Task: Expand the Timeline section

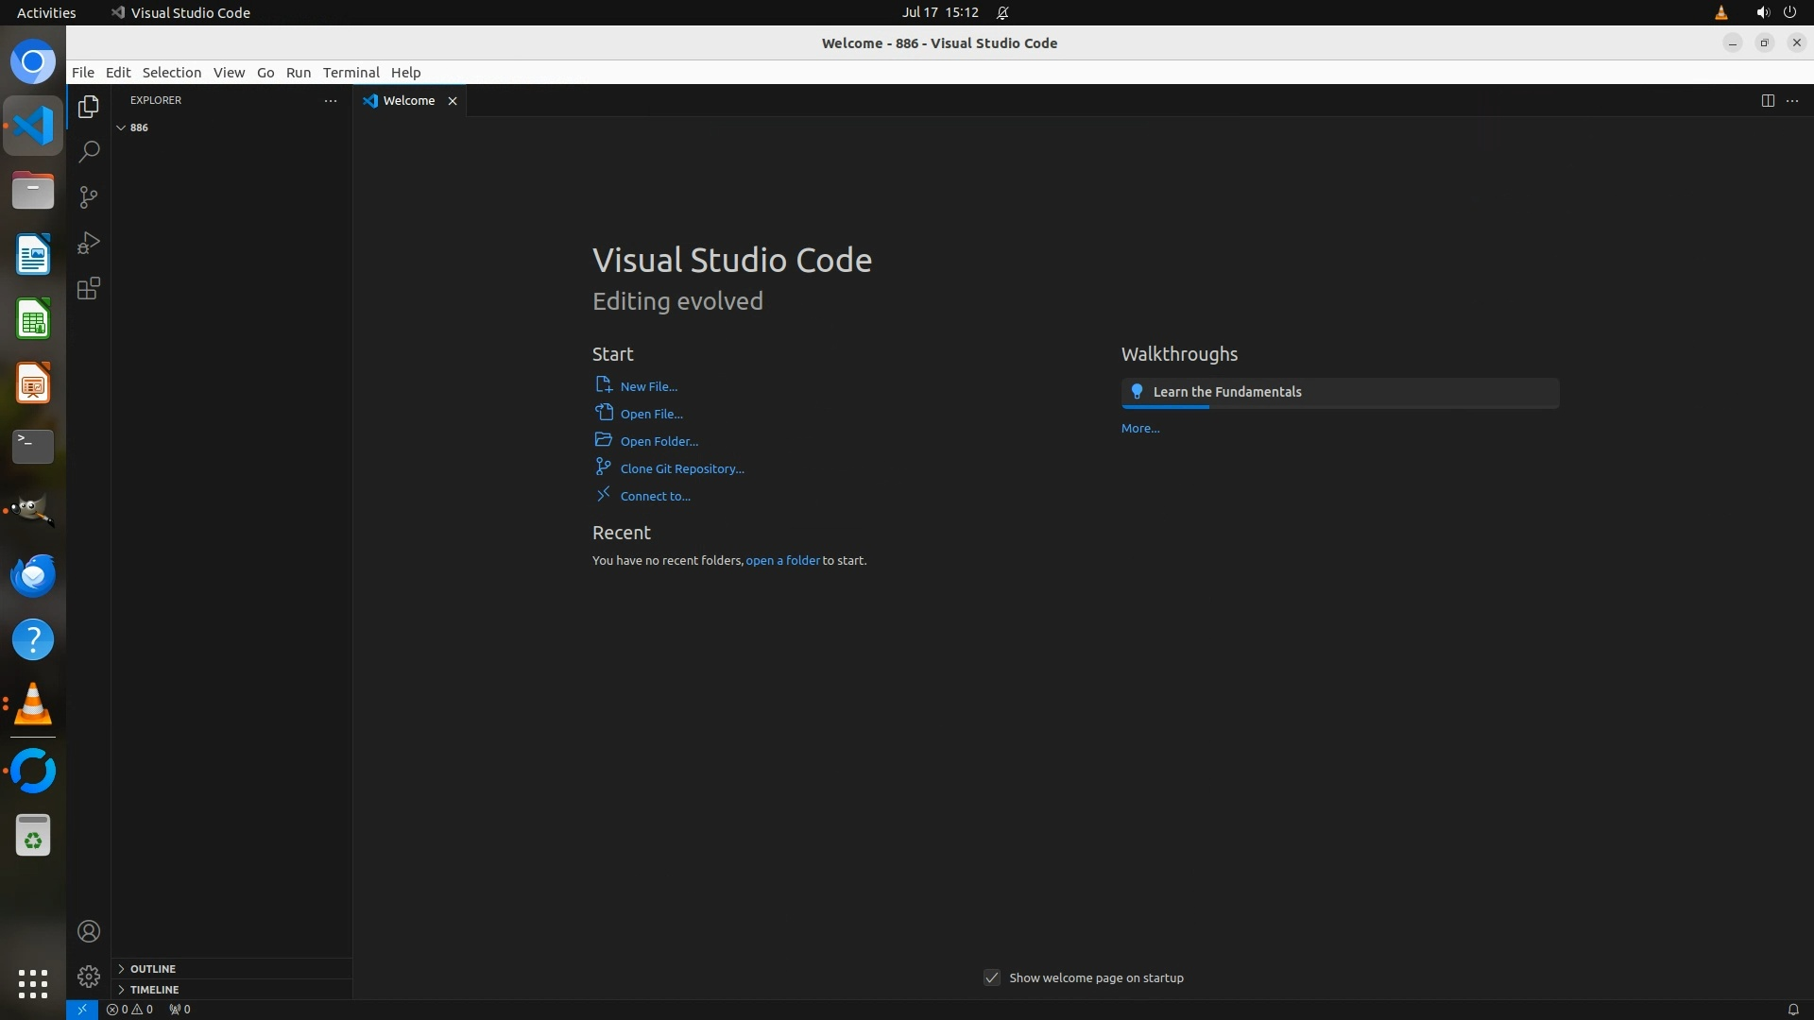Action: click(x=154, y=990)
